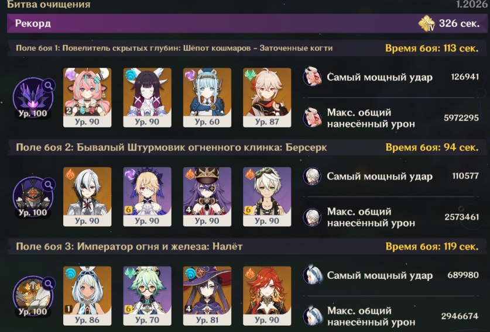Inspect the armored knight boss icon in Battlefield 2

[x=33, y=196]
